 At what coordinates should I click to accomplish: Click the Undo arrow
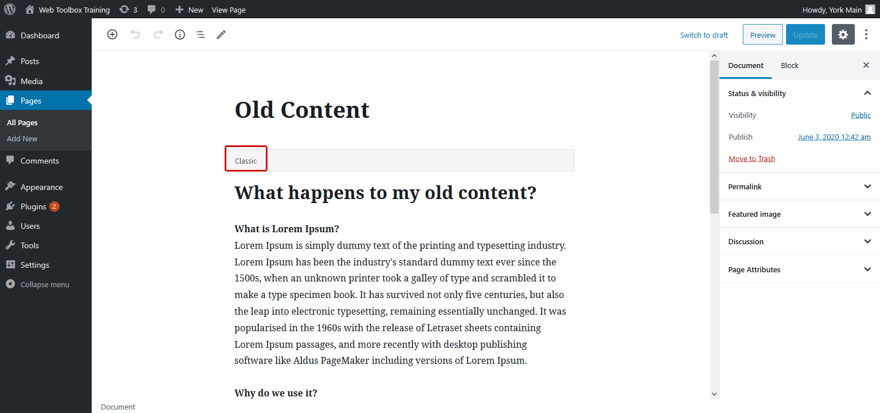(x=135, y=34)
